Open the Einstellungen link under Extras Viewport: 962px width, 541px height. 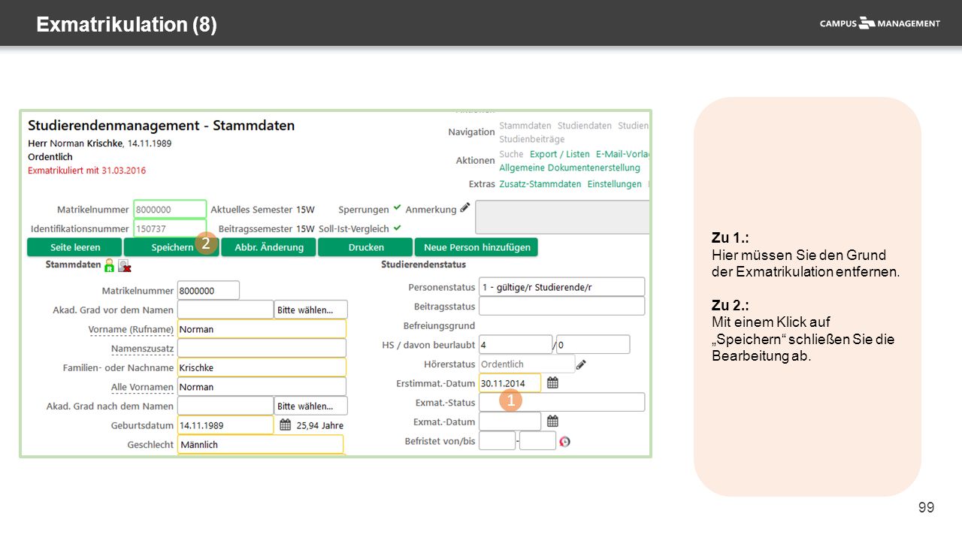[615, 184]
